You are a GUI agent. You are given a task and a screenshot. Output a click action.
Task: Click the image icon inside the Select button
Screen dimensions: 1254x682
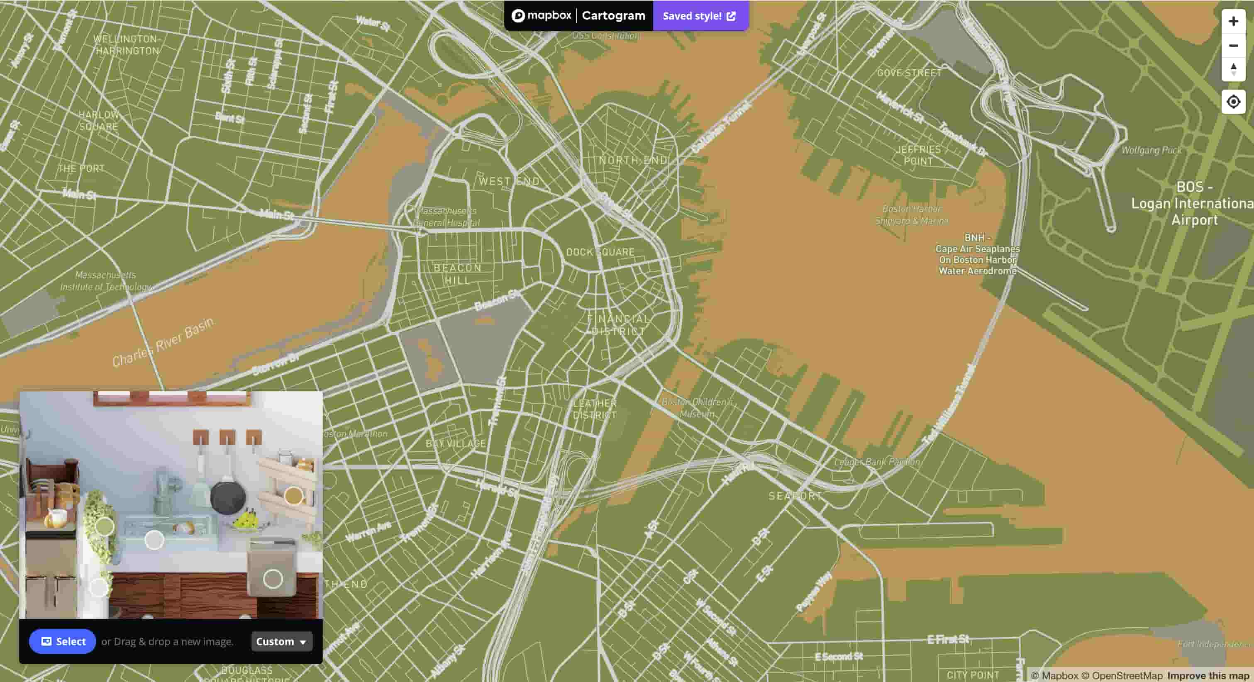tap(47, 642)
